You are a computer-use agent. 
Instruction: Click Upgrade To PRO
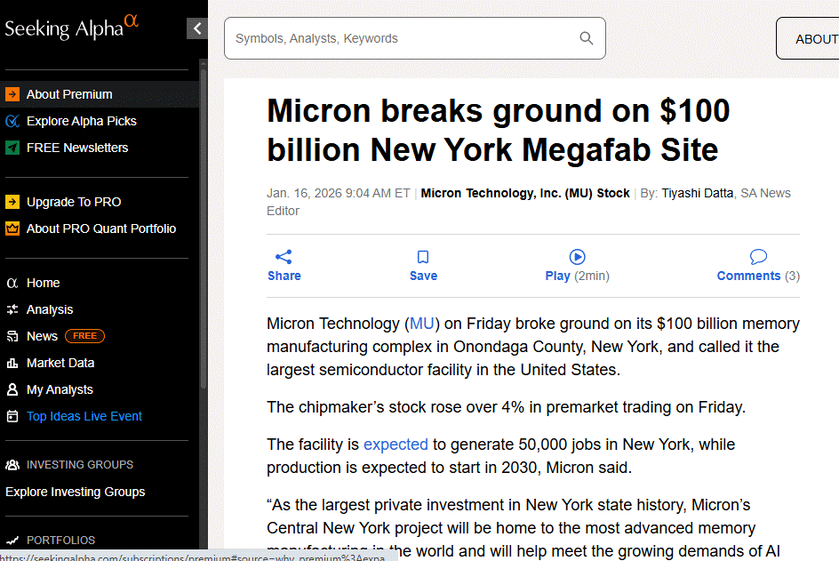point(74,202)
